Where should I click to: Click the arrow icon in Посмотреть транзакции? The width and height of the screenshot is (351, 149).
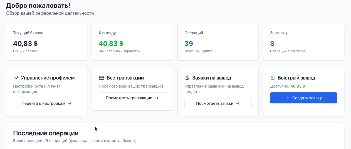(x=157, y=98)
